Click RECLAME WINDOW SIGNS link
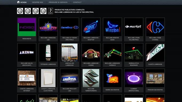Screen dimensions: 182x102 112,39
